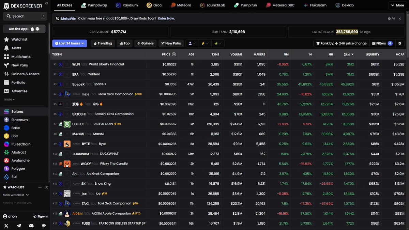Screen dimensions: 409x230
Task: Select the Dexlab tab
Action: click(x=345, y=5)
